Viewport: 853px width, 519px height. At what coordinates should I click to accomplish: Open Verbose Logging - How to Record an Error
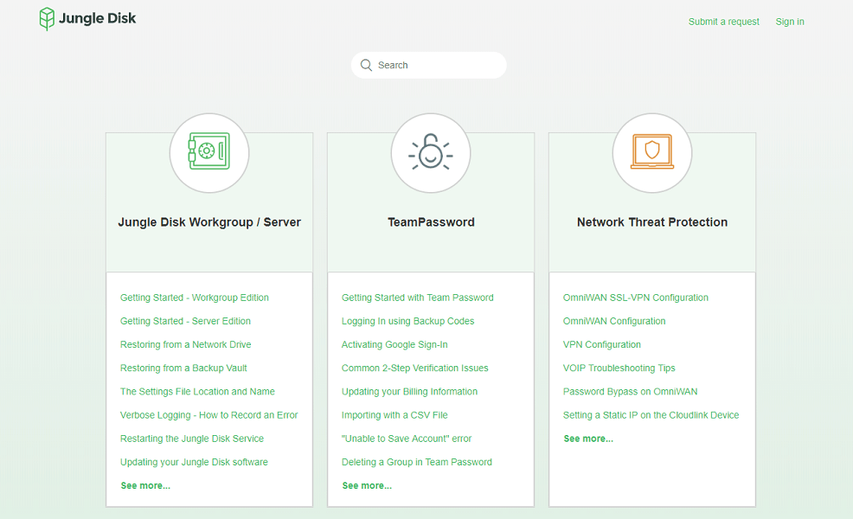[x=208, y=415]
